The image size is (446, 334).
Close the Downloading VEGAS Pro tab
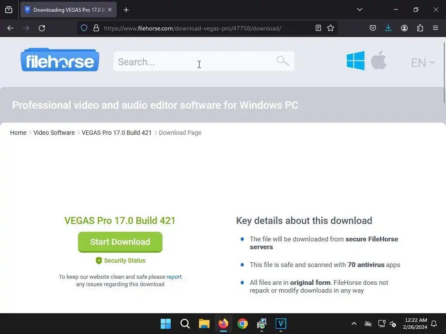(x=110, y=10)
